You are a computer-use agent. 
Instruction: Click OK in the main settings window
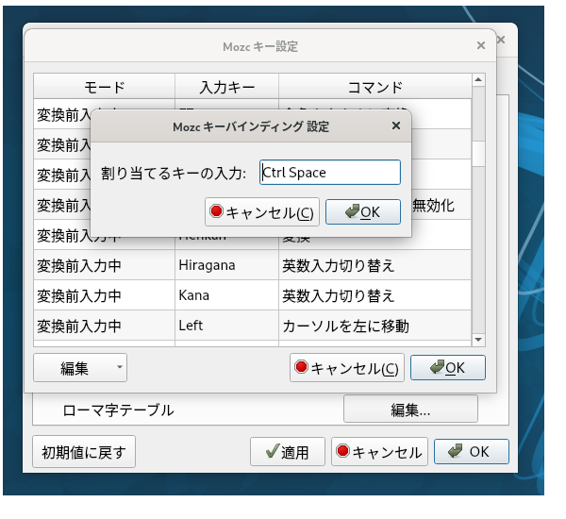pyautogui.click(x=472, y=451)
